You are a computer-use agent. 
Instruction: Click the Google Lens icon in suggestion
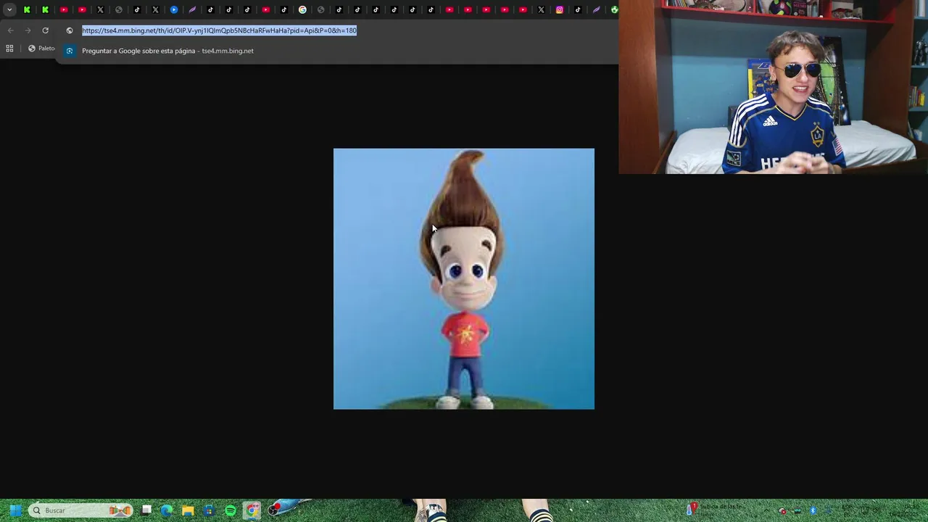tap(70, 51)
